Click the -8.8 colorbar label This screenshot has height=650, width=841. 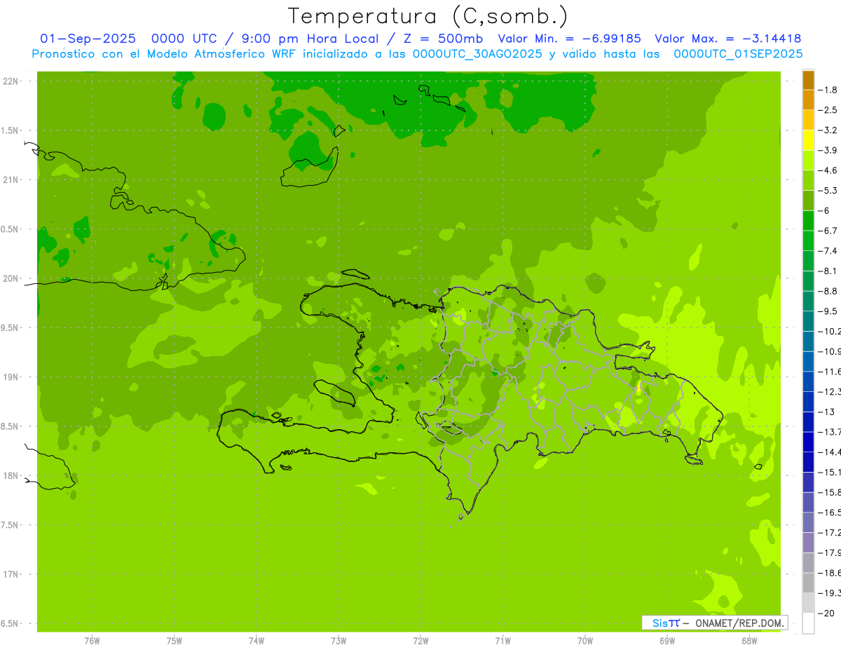coord(828,291)
